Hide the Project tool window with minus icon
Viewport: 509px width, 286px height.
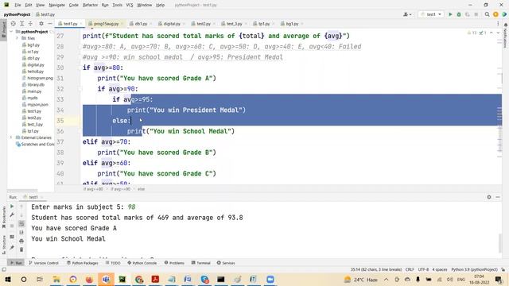[49, 24]
